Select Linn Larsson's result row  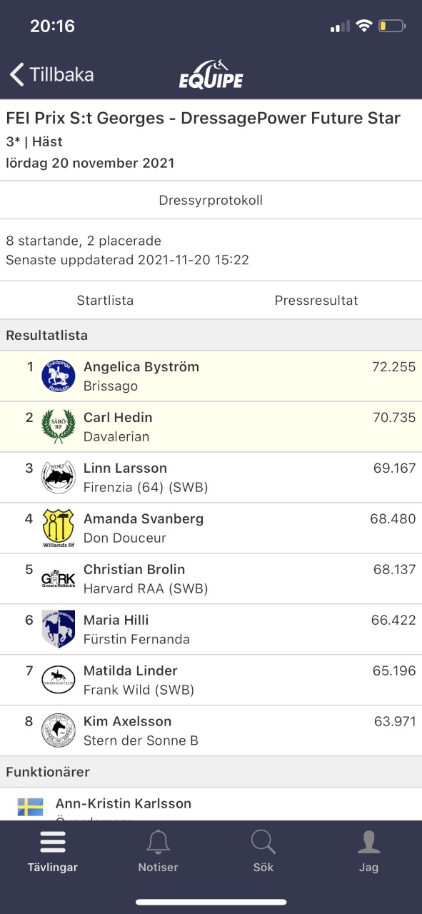pos(211,477)
